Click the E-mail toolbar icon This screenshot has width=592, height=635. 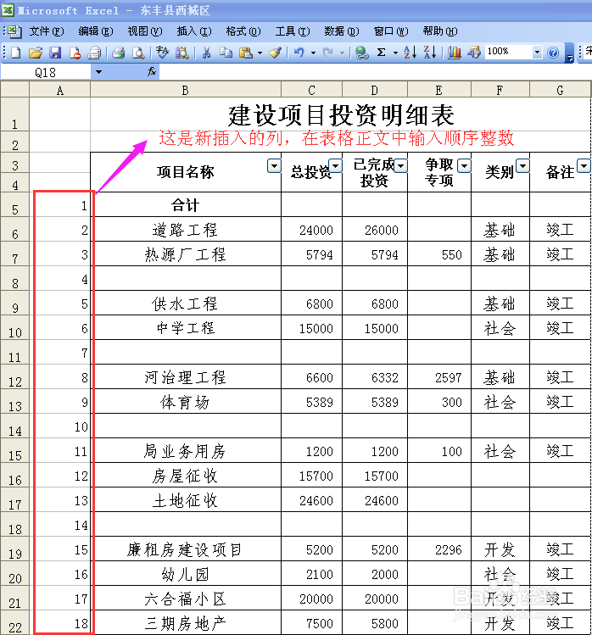coord(95,53)
